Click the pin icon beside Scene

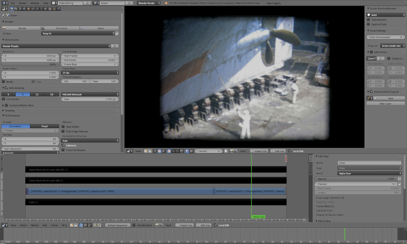click(3, 15)
